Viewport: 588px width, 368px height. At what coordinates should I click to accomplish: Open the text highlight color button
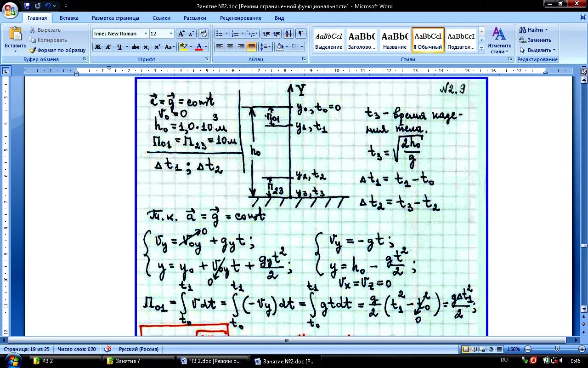pos(183,47)
